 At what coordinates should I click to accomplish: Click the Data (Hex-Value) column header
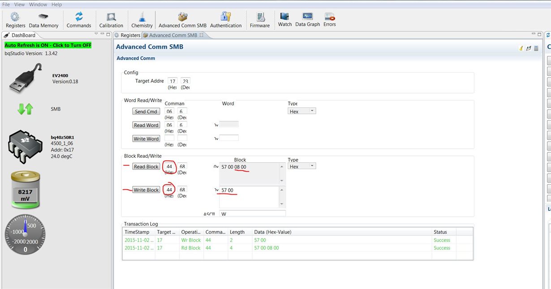[x=342, y=232]
